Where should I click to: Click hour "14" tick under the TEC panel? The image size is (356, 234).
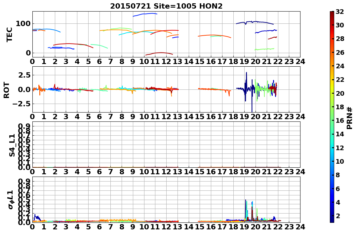(x=189, y=61)
